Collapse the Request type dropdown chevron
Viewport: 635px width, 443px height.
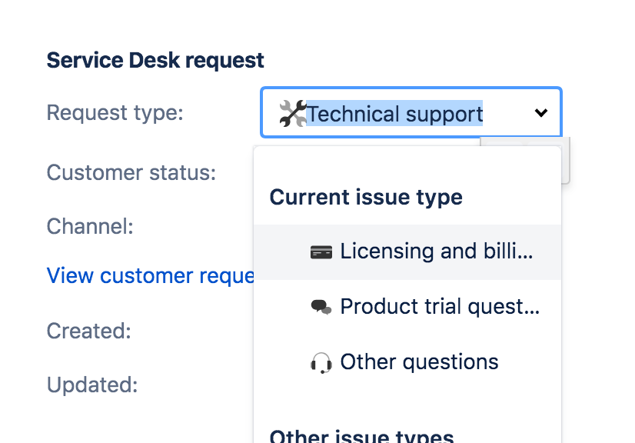[541, 113]
